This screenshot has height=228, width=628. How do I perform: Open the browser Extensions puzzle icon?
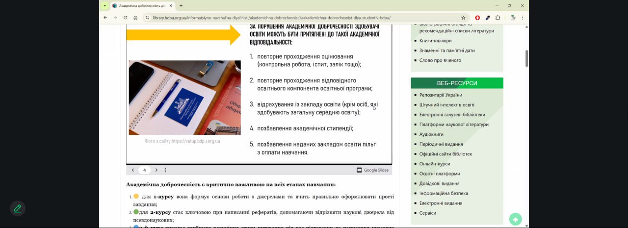pyautogui.click(x=497, y=18)
